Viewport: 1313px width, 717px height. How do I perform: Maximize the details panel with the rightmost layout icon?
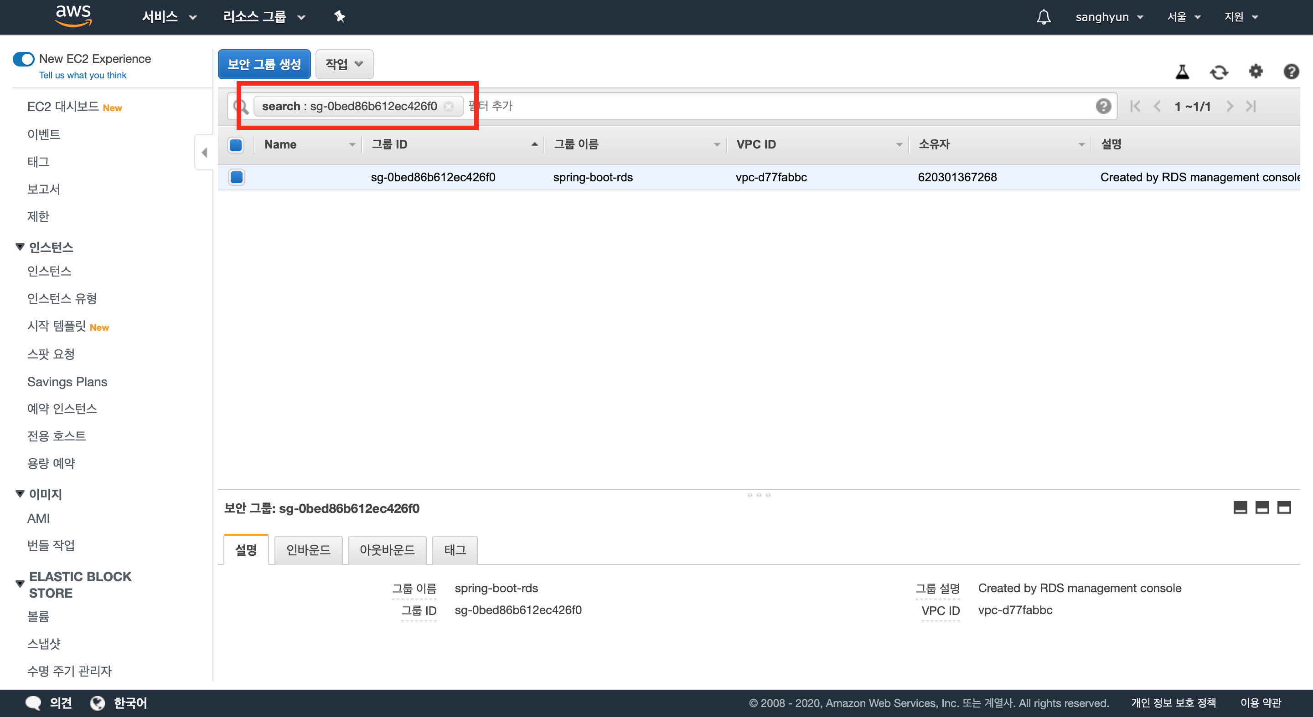click(x=1283, y=507)
